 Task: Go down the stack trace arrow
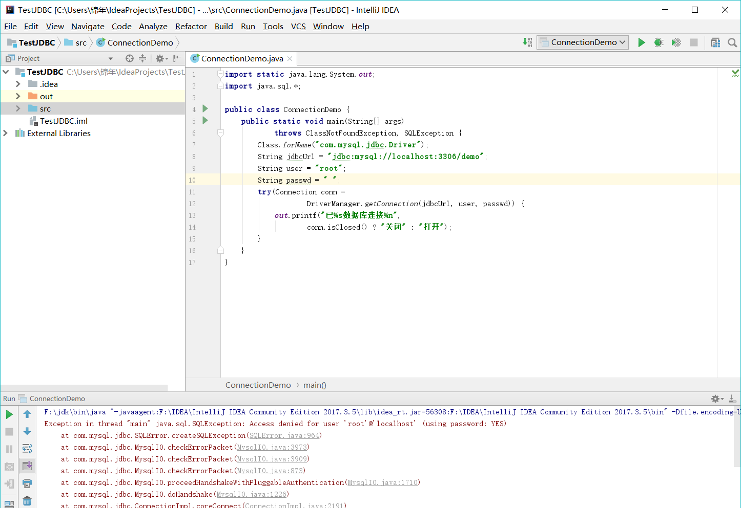point(27,431)
